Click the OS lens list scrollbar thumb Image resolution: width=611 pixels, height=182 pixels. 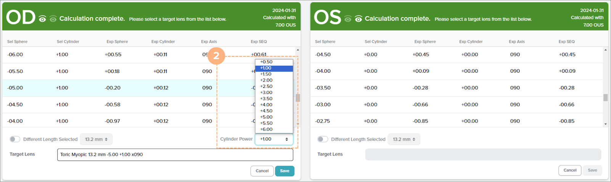[605, 98]
